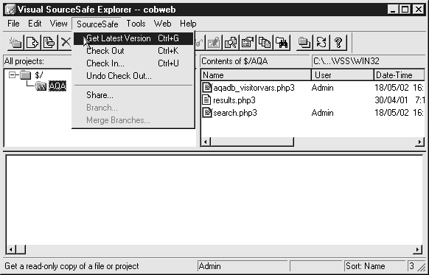
Task: Select file search.php3
Action: [235, 113]
